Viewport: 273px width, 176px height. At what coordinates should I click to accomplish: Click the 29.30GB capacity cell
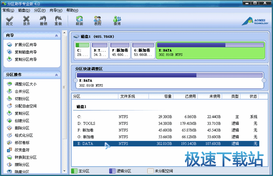165,116
